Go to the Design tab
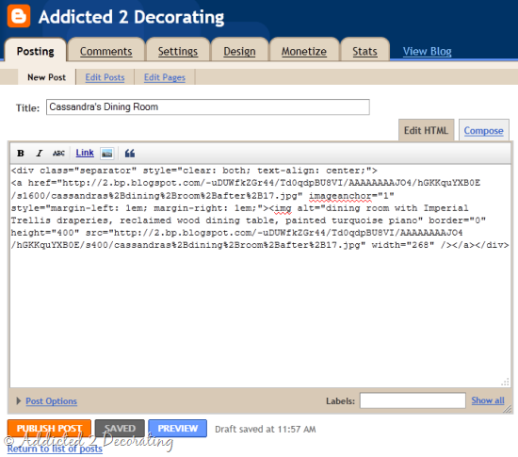The height and width of the screenshot is (457, 518). point(239,51)
